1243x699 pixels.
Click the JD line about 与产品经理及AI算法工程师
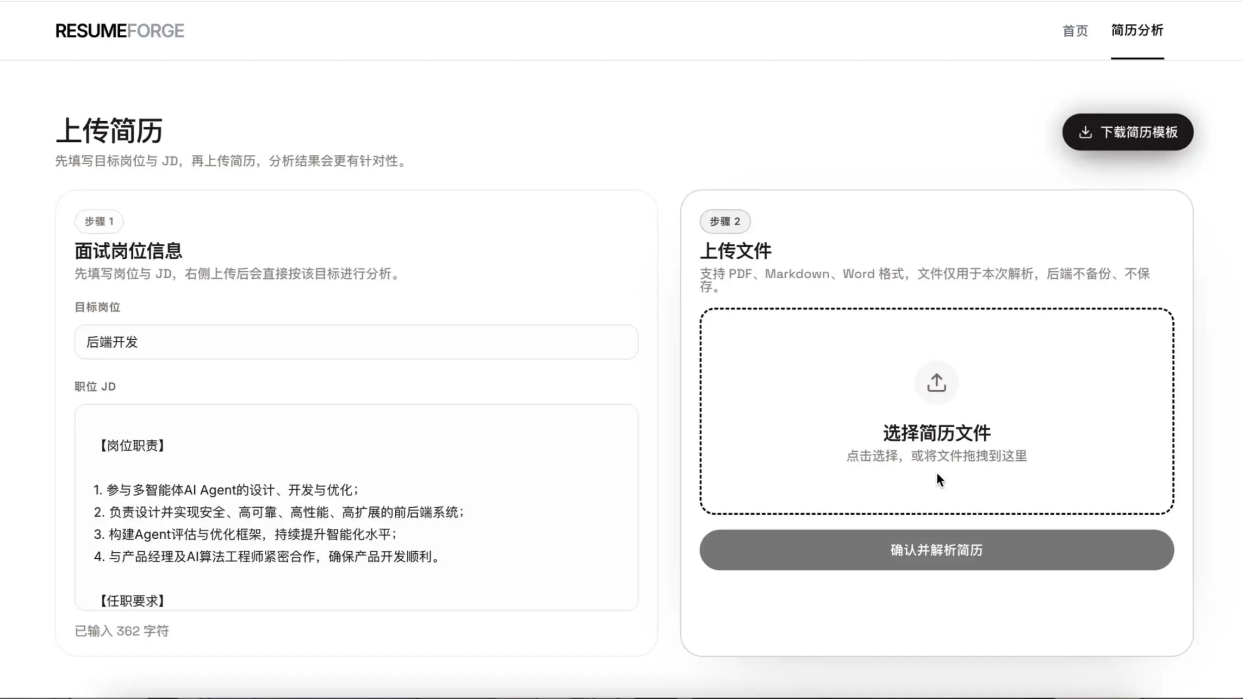[x=268, y=557]
